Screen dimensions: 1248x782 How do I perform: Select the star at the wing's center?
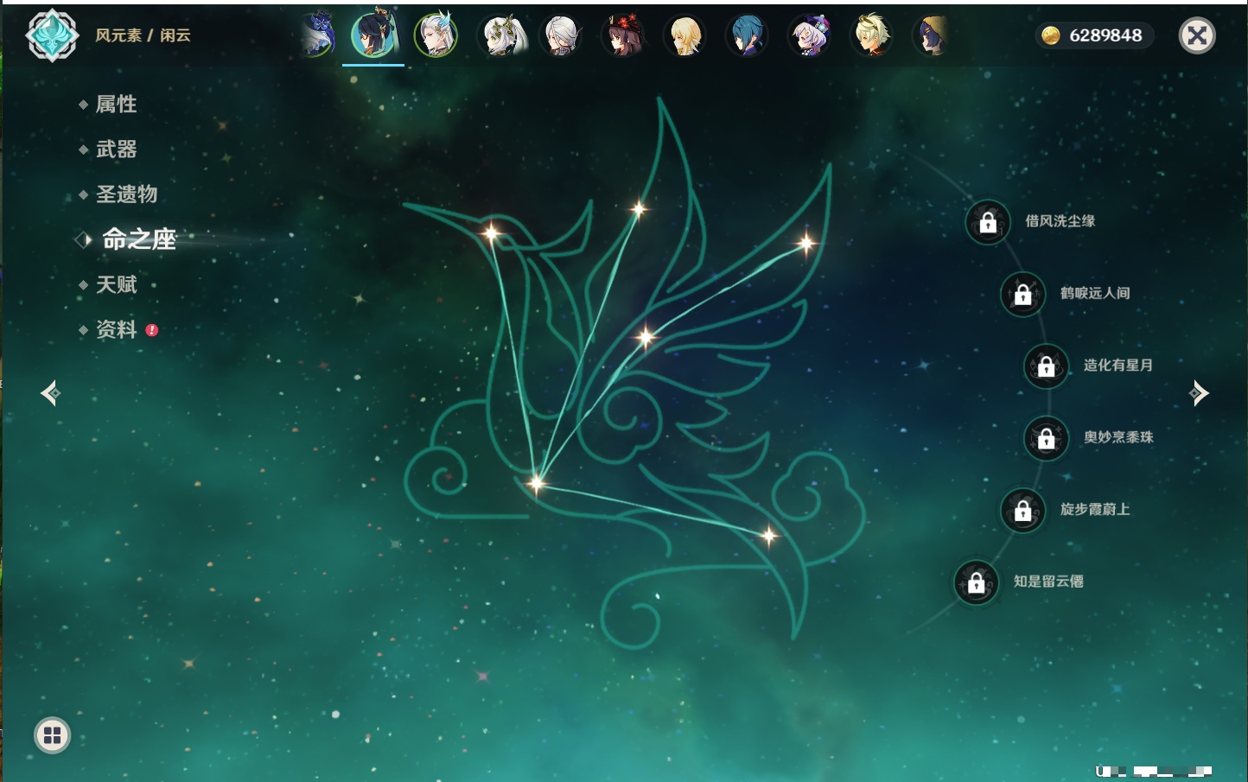(645, 337)
